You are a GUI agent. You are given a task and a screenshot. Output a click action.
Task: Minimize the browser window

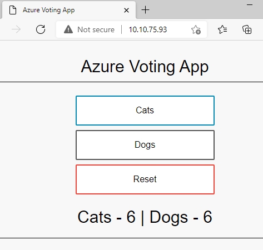point(250,5)
